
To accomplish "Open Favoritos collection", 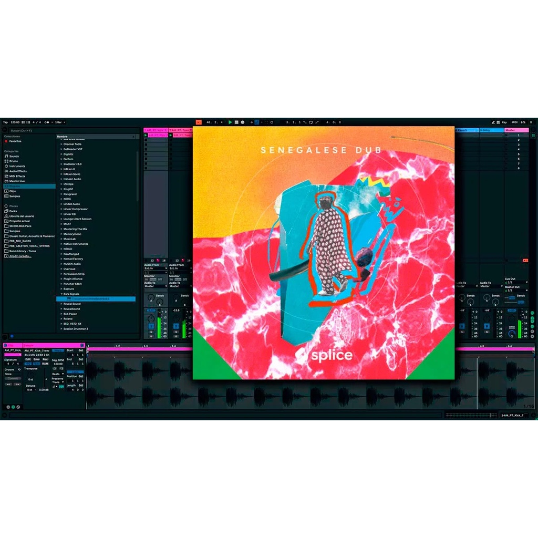I will click(15, 141).
